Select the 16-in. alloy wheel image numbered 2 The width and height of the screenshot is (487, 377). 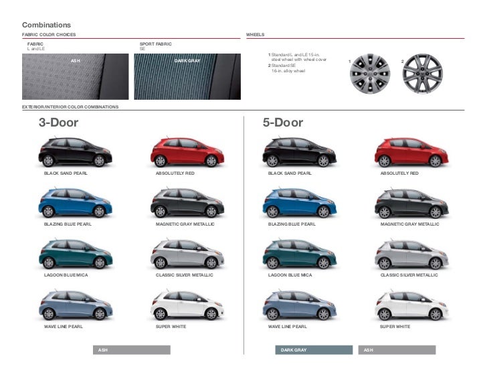point(423,74)
